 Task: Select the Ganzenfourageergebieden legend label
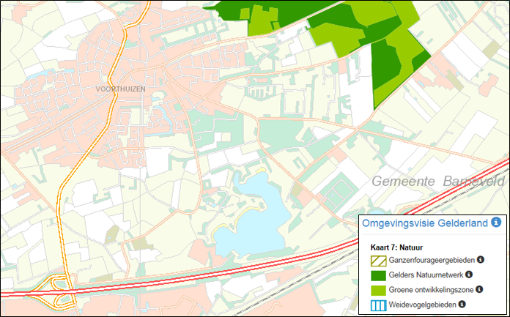(432, 261)
